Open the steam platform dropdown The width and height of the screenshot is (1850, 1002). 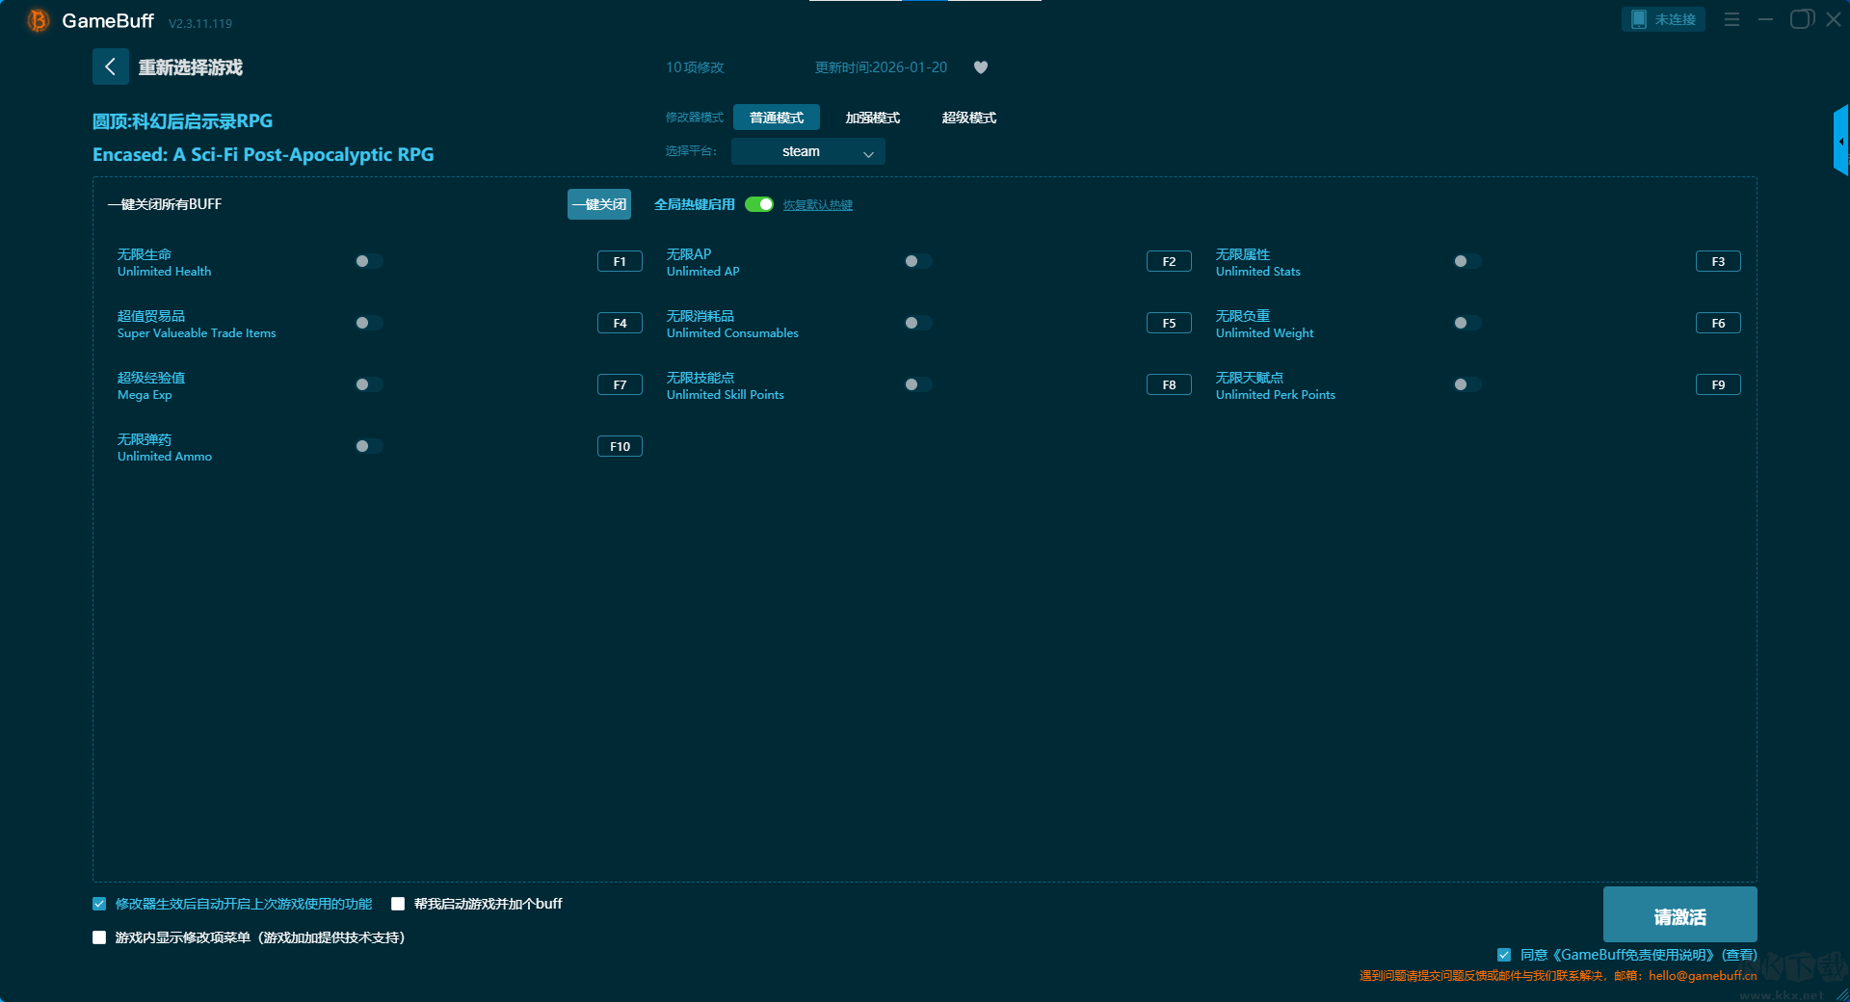click(807, 151)
